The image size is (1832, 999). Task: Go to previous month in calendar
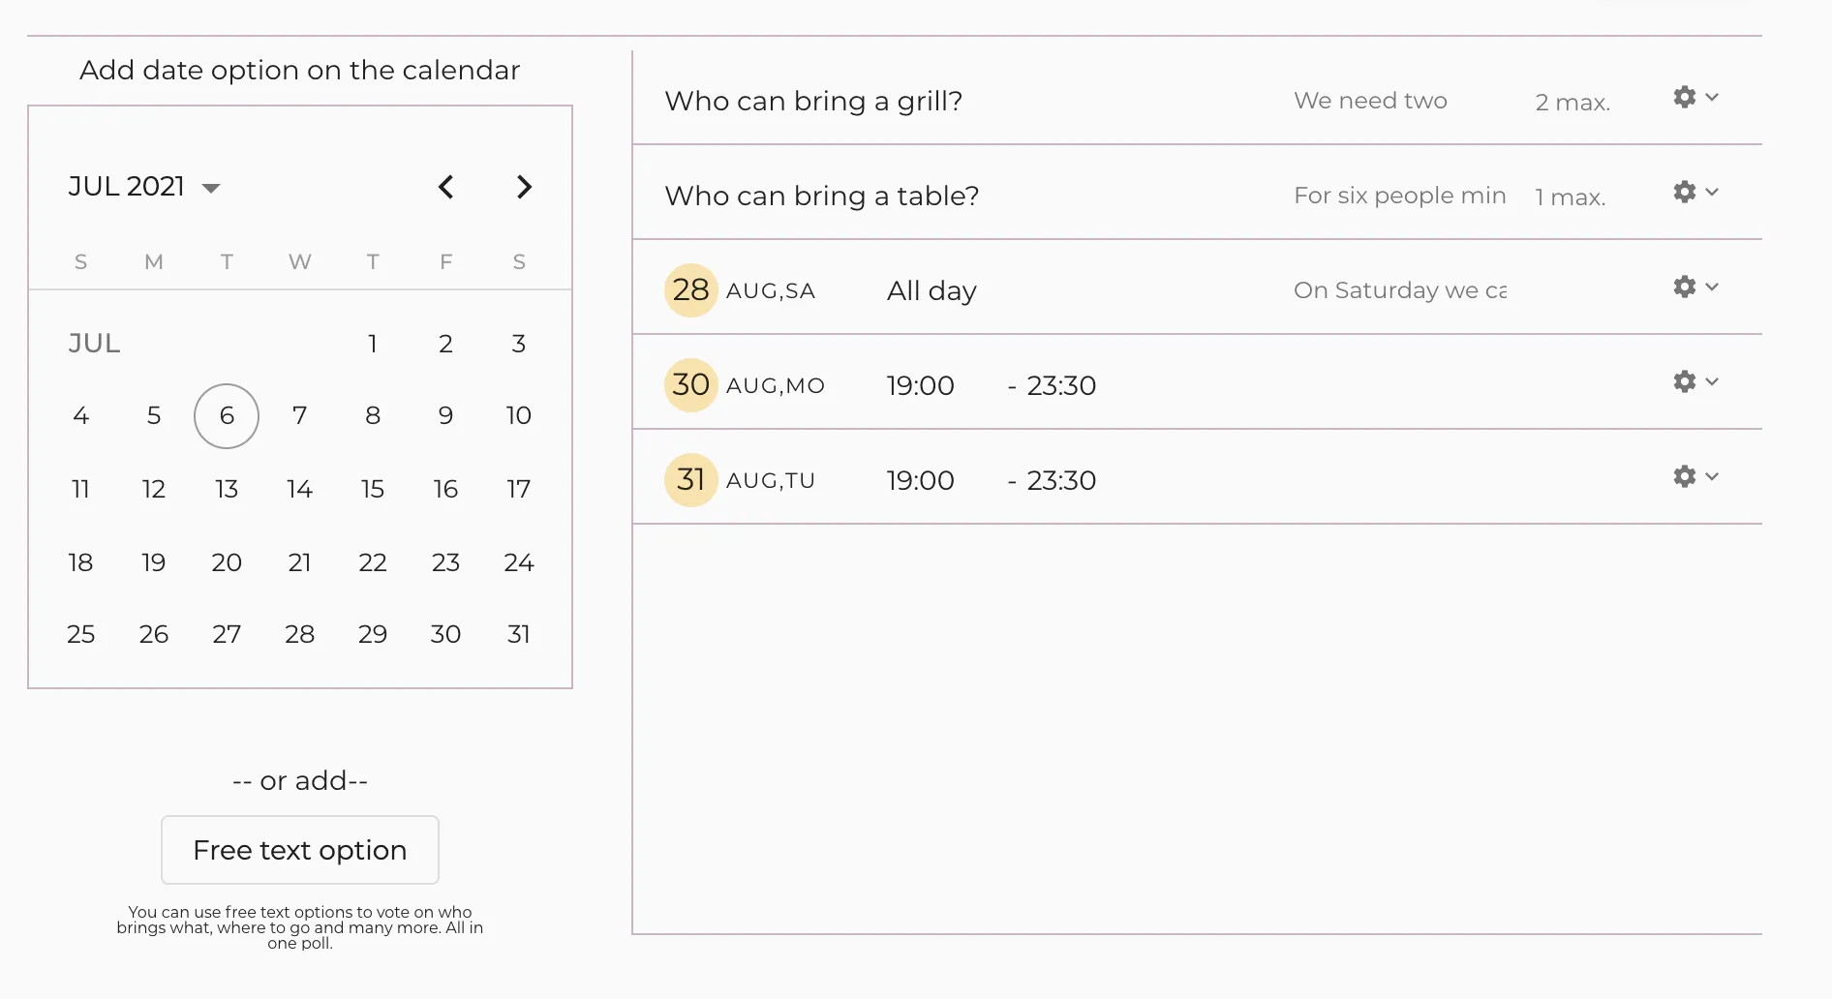pos(445,187)
